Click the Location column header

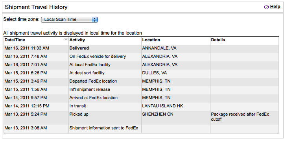pyautogui.click(x=151, y=40)
